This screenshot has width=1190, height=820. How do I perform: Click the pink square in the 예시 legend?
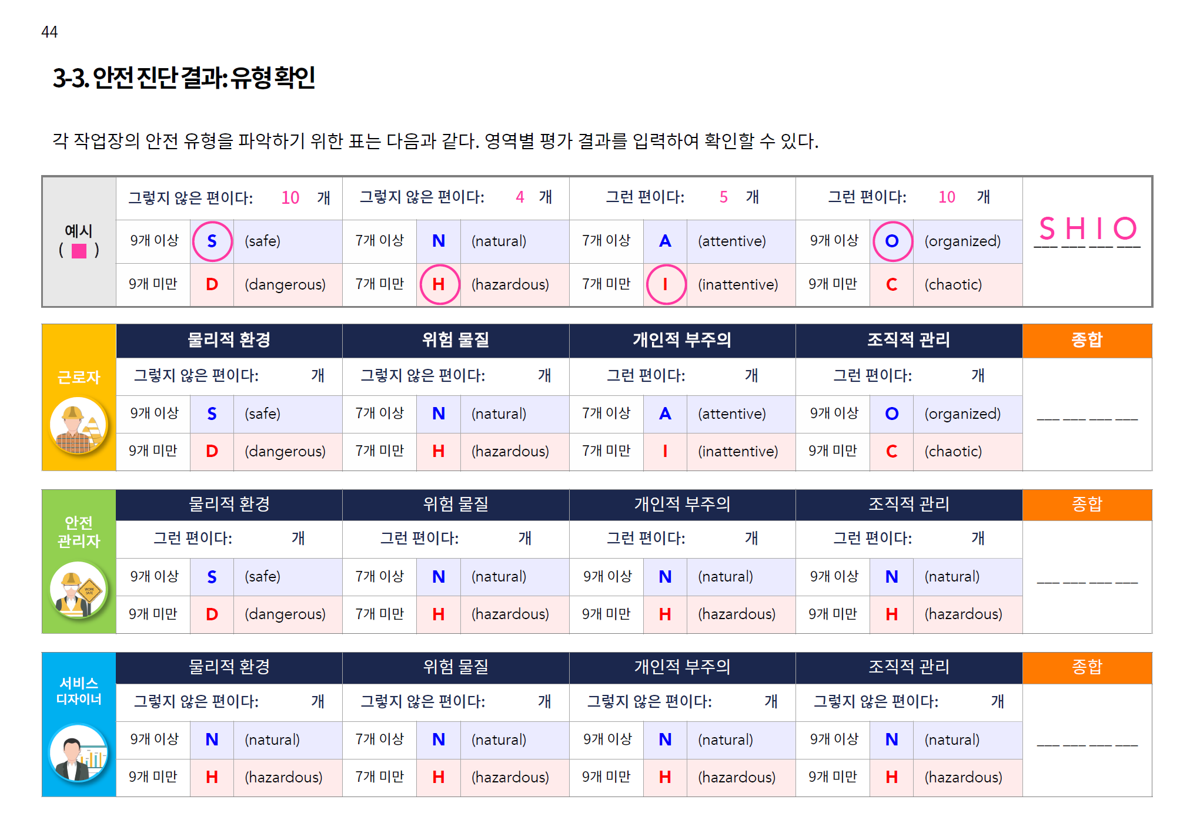[79, 251]
